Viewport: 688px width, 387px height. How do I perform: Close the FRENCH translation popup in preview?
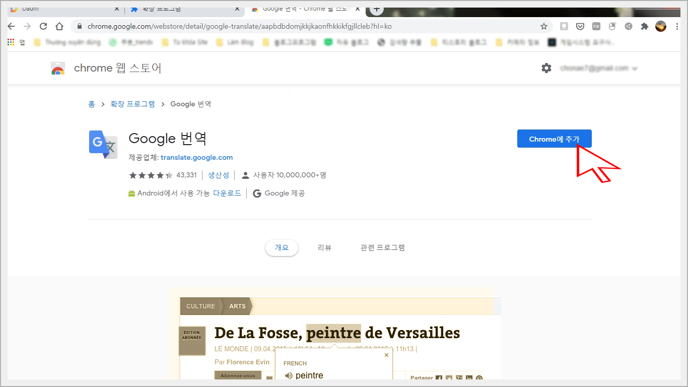(x=386, y=355)
